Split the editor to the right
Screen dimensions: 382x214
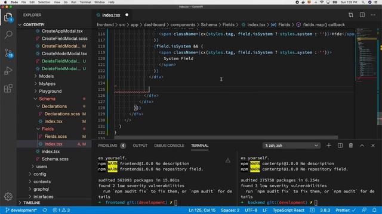[x=362, y=15]
